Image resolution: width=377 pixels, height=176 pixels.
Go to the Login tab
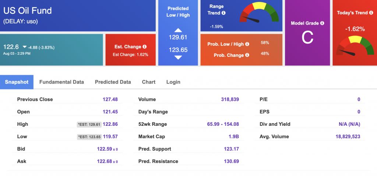[x=173, y=82]
